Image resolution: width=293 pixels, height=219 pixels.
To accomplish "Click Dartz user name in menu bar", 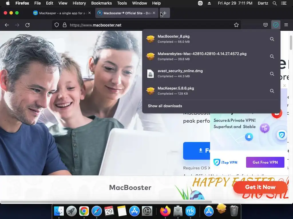I will tap(263, 3).
